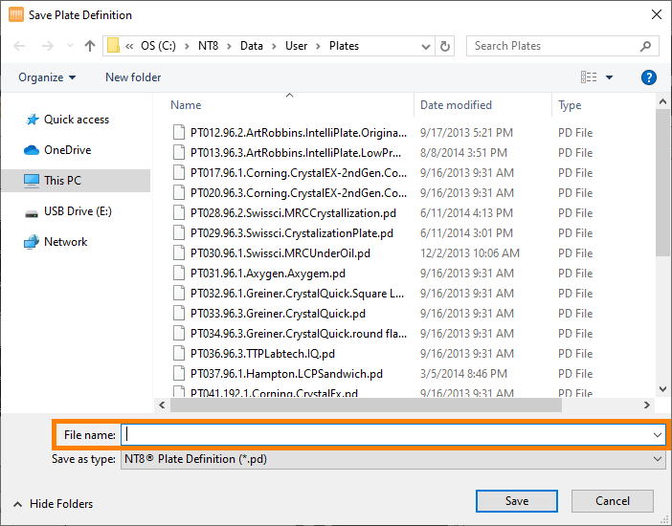Screen dimensions: 672x526
Task: Click the Up one level arrow
Action: point(90,46)
